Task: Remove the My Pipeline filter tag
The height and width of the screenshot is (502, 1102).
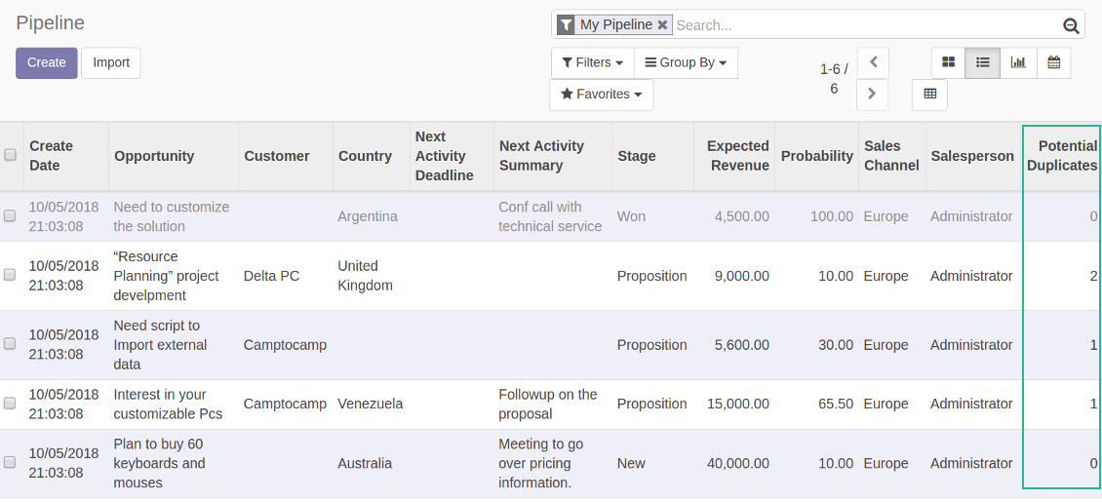Action: click(663, 25)
